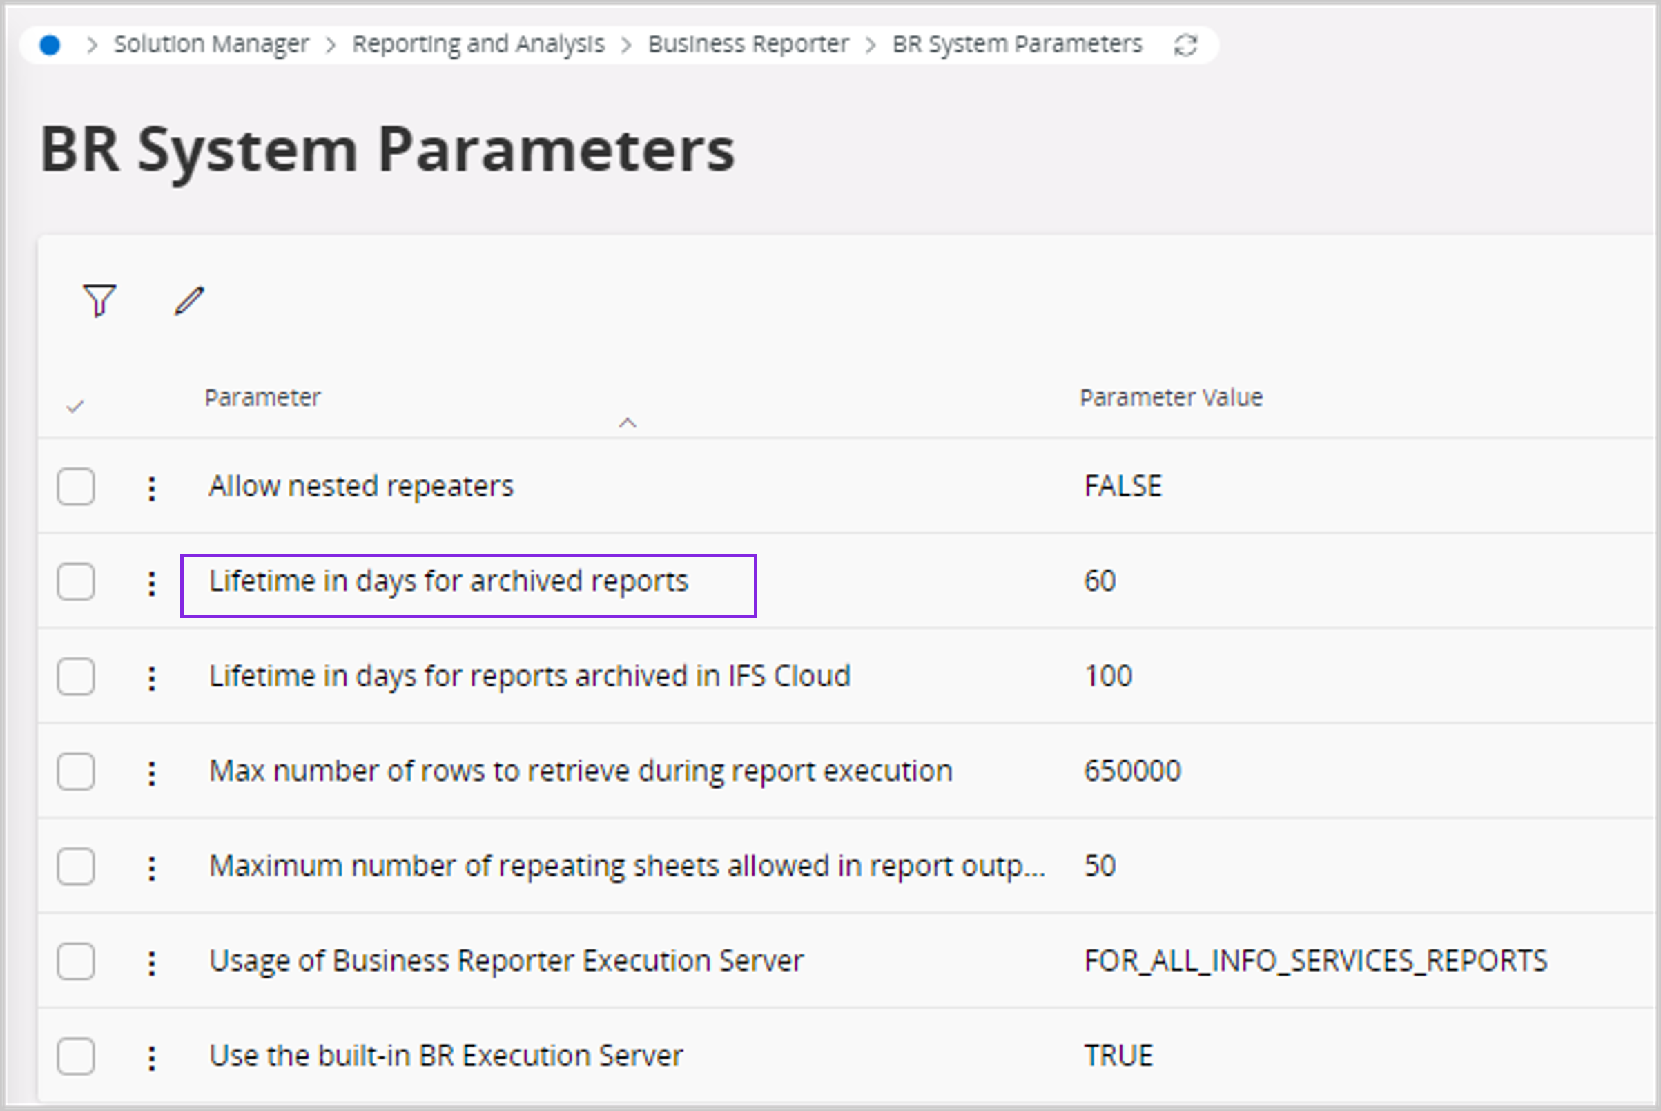
Task: Click 'Lifetime in days for reports archived in IFS Cloud'
Action: pos(530,676)
